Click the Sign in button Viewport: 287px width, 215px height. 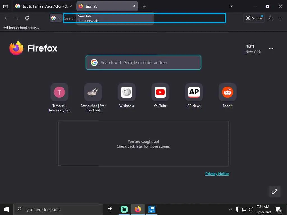click(x=254, y=18)
